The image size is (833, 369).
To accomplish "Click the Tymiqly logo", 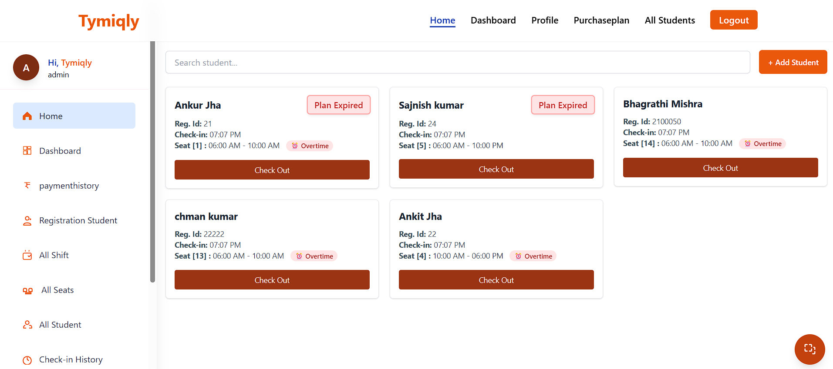I will pyautogui.click(x=108, y=21).
